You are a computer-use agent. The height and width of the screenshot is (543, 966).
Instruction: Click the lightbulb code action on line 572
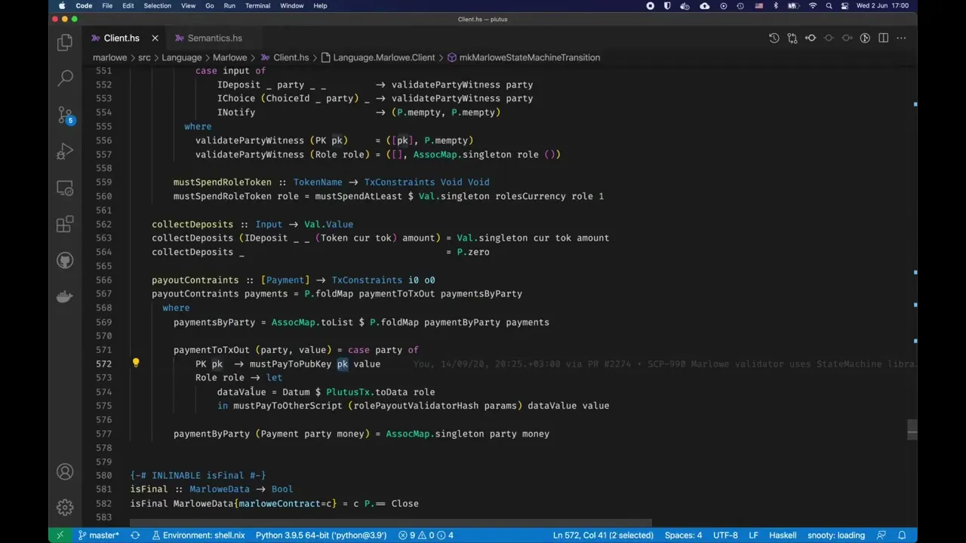point(136,364)
